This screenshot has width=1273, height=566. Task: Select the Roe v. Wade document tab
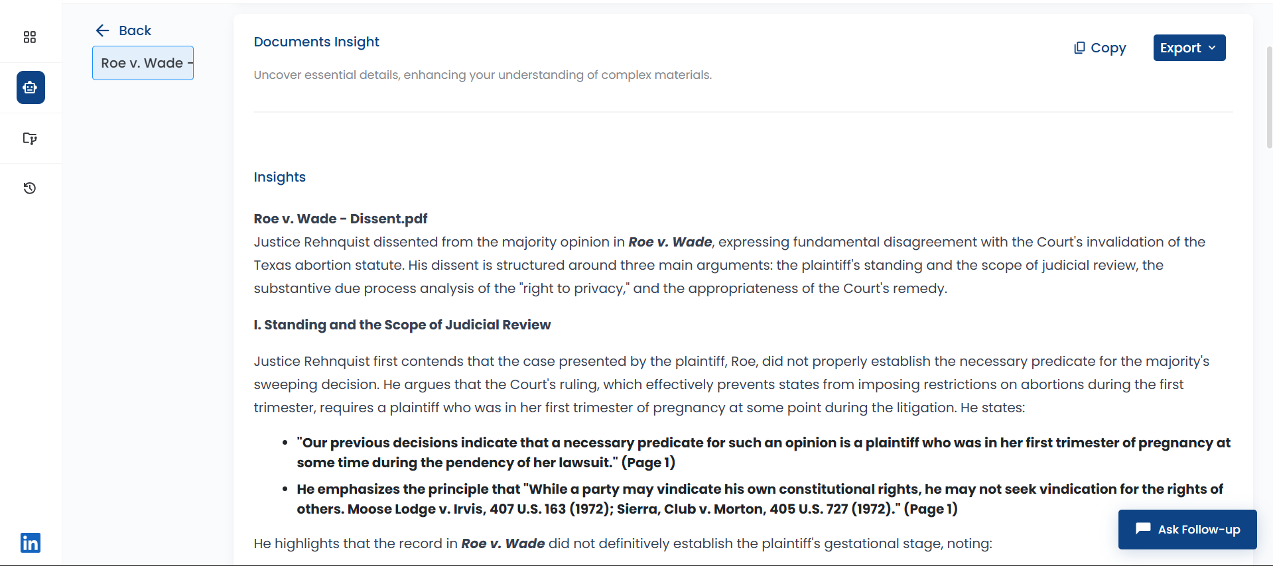tap(143, 63)
